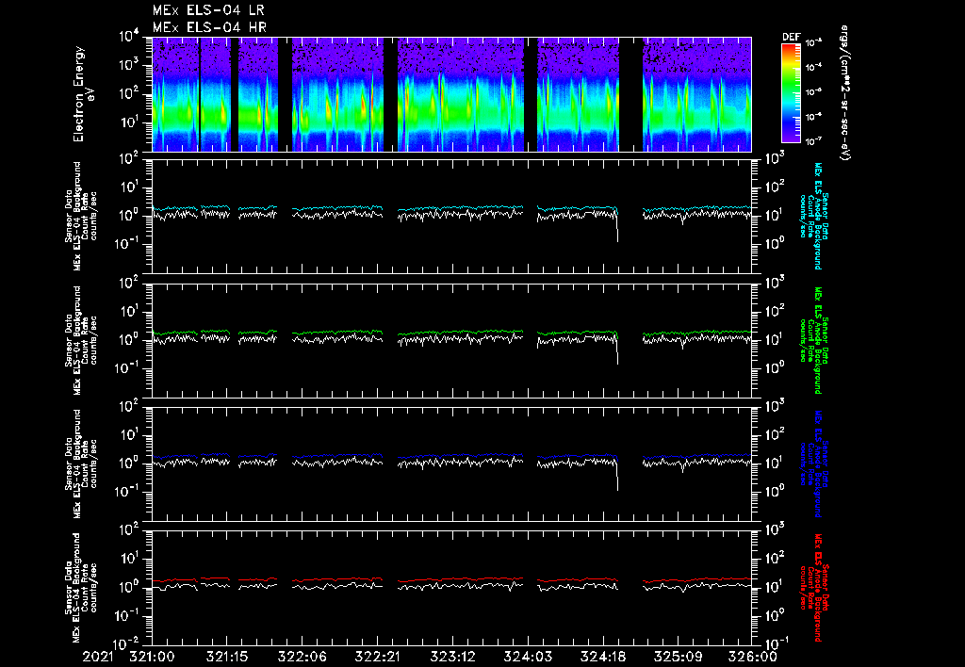Click the DEF label above the color bar

click(791, 38)
